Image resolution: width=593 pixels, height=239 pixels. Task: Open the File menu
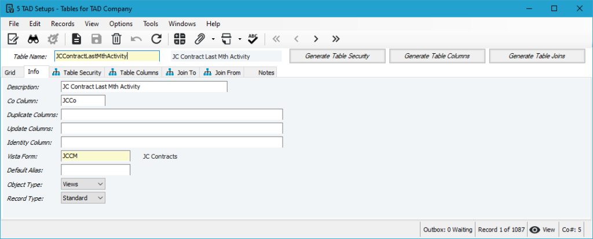(x=14, y=24)
